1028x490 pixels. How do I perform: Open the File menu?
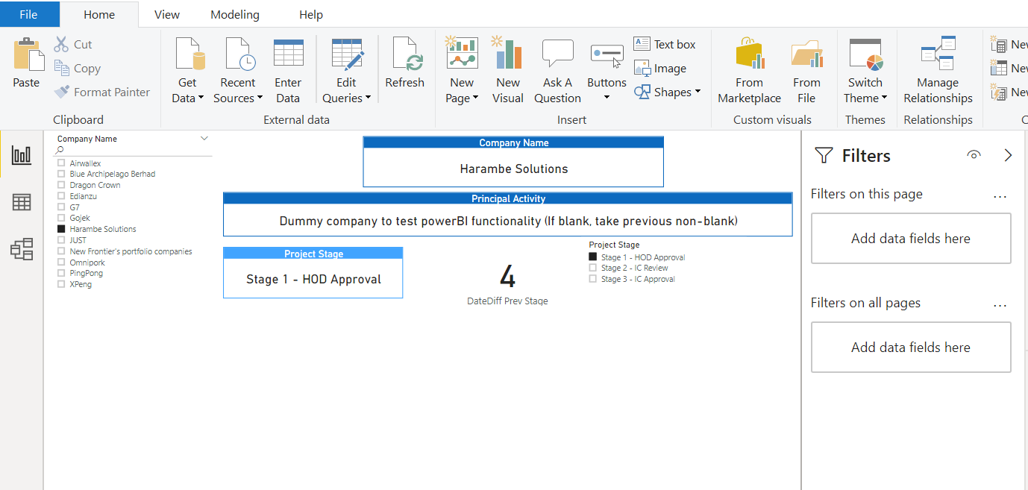(x=29, y=14)
